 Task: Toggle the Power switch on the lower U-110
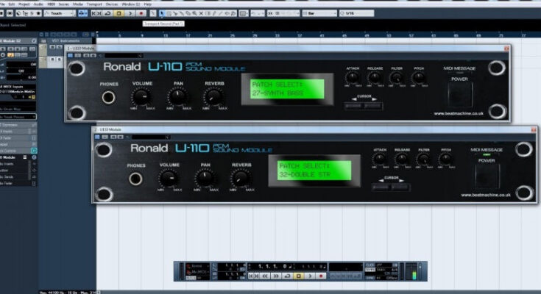486,177
